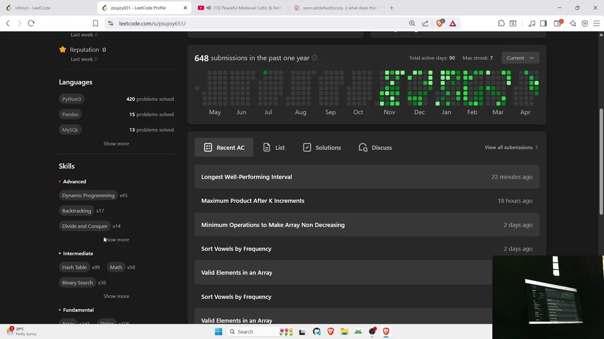This screenshot has height=339, width=604.
Task: Select the Hash Table skill tag
Action: pos(75,267)
